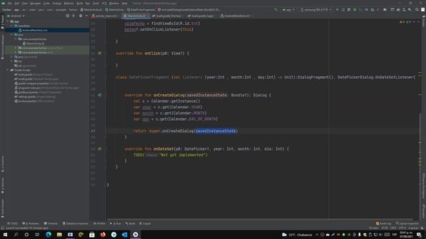Switch to the activity_main.xml editor tab
Image resolution: width=426 pixels, height=239 pixels.
coord(106,16)
